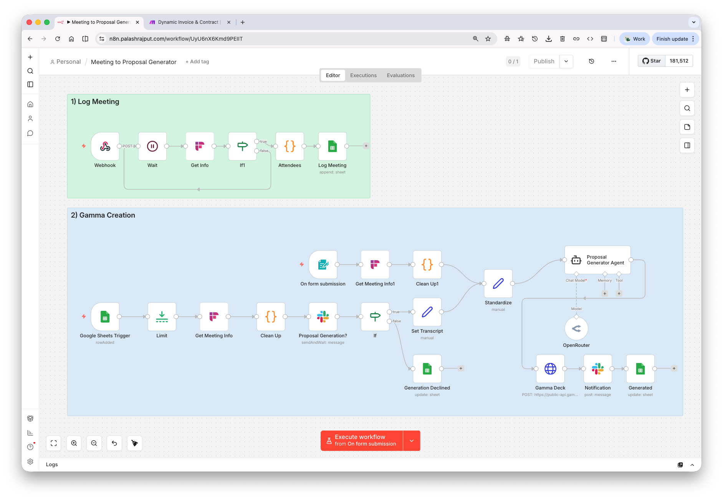This screenshot has width=723, height=500.
Task: Click the Add tag link
Action: click(197, 61)
